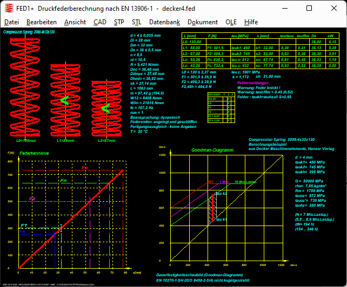Open the STP menu
The height and width of the screenshot is (287, 347).
pyautogui.click(x=119, y=22)
